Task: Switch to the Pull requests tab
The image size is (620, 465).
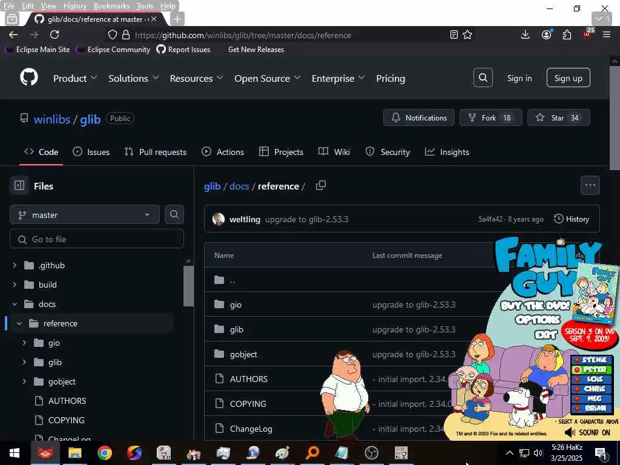Action: click(156, 152)
